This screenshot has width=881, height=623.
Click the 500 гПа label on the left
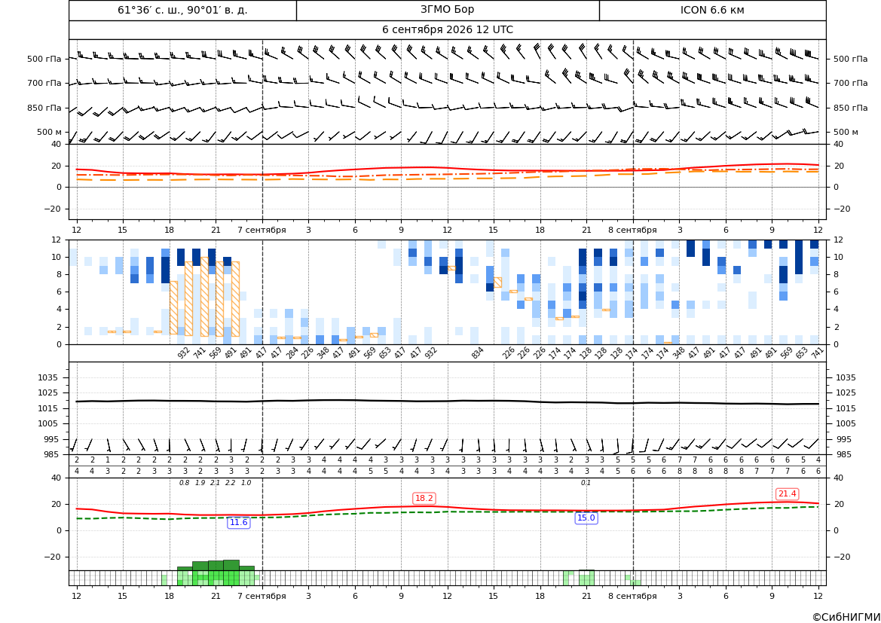tap(44, 59)
